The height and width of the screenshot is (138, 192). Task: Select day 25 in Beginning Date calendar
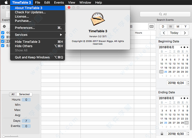tap(166, 72)
